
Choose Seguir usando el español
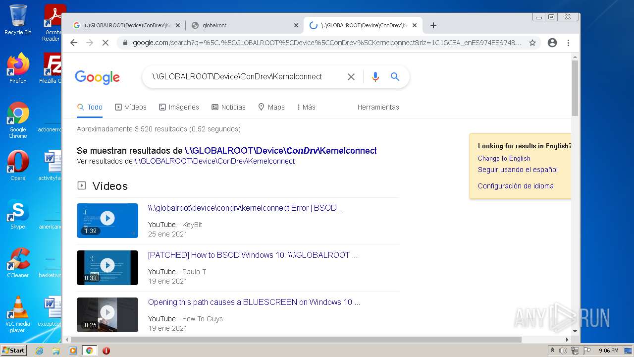tap(518, 170)
